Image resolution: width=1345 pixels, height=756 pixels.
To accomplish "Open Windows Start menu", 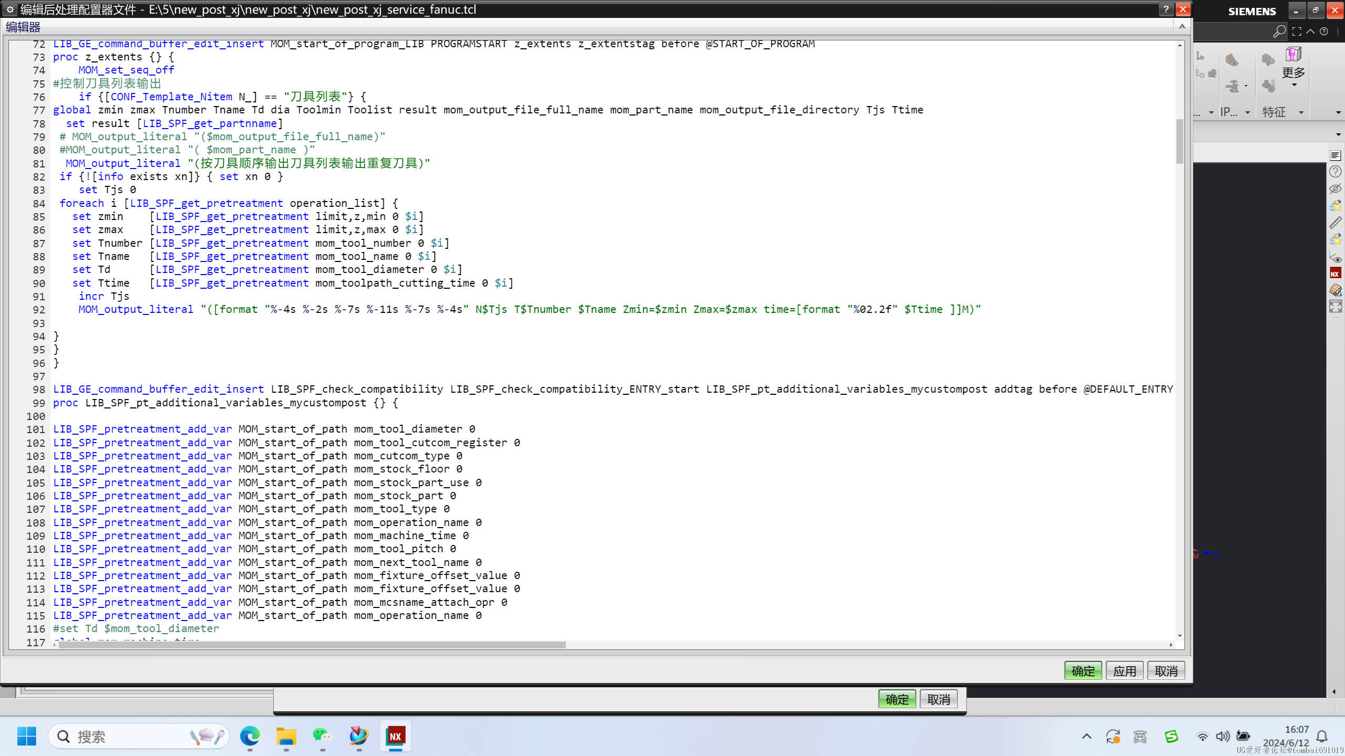I will coord(27,737).
